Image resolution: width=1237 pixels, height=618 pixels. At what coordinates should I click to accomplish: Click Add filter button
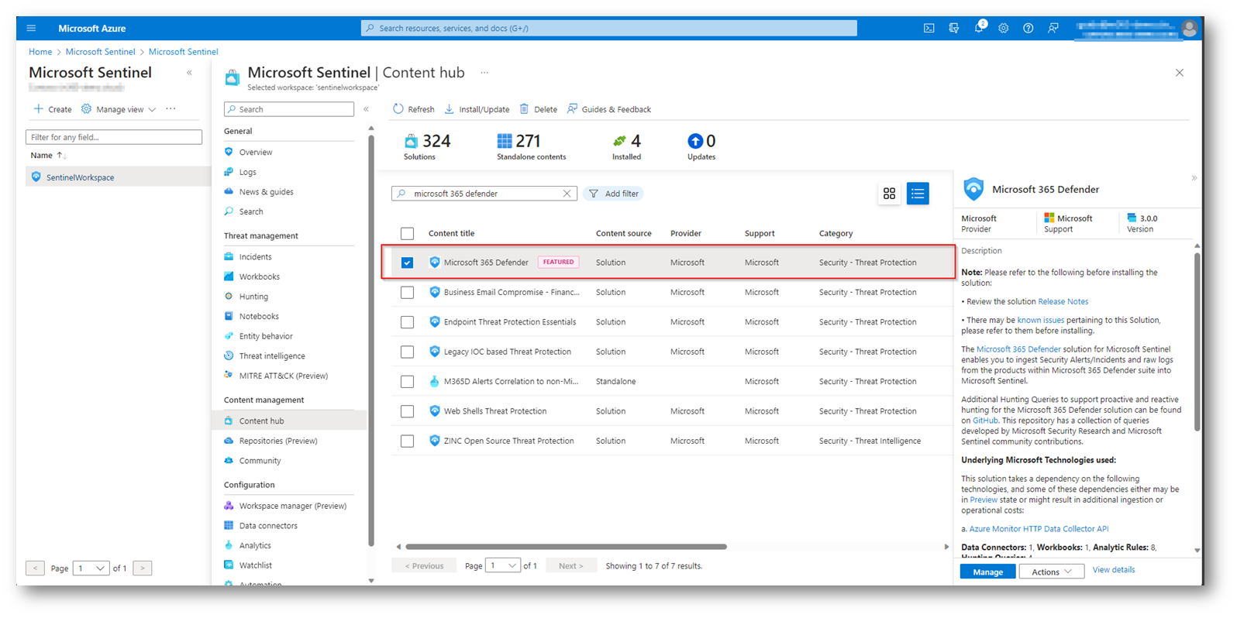[x=614, y=194]
